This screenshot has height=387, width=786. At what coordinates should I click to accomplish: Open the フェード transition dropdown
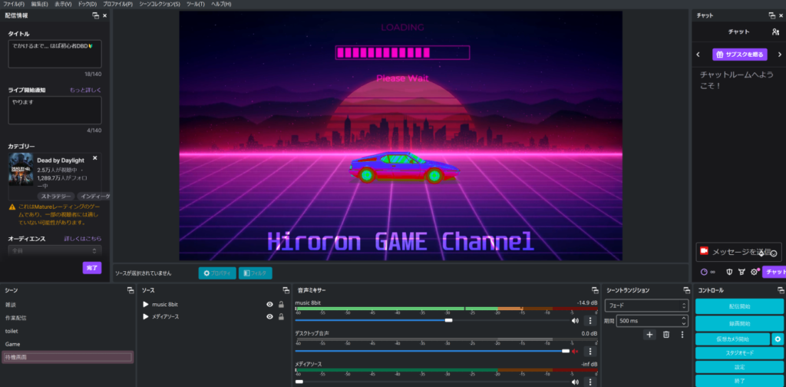coord(645,306)
